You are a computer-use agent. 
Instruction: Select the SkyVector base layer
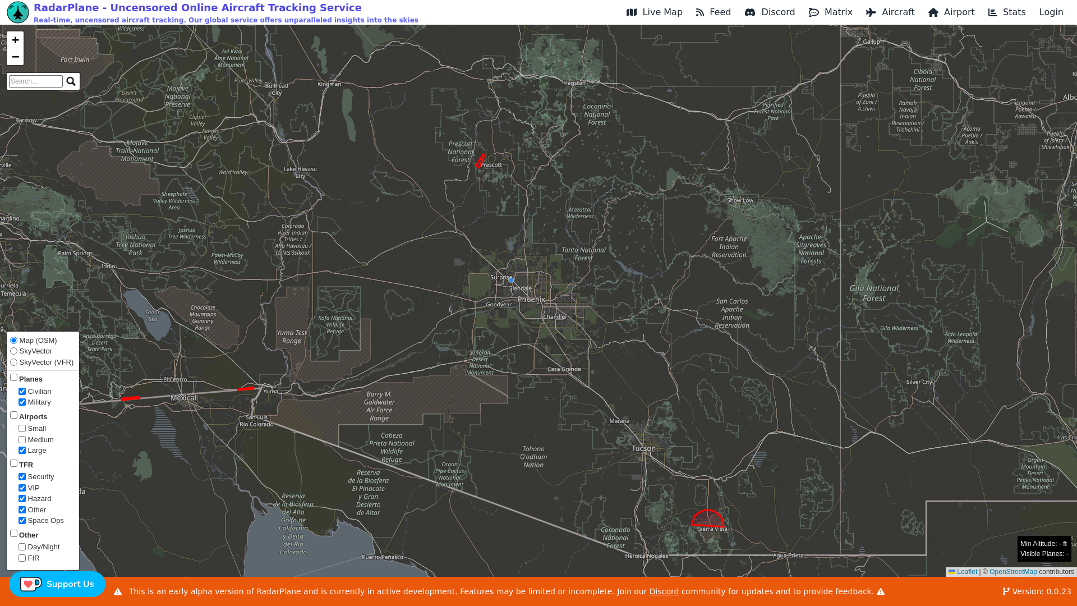[x=14, y=351]
